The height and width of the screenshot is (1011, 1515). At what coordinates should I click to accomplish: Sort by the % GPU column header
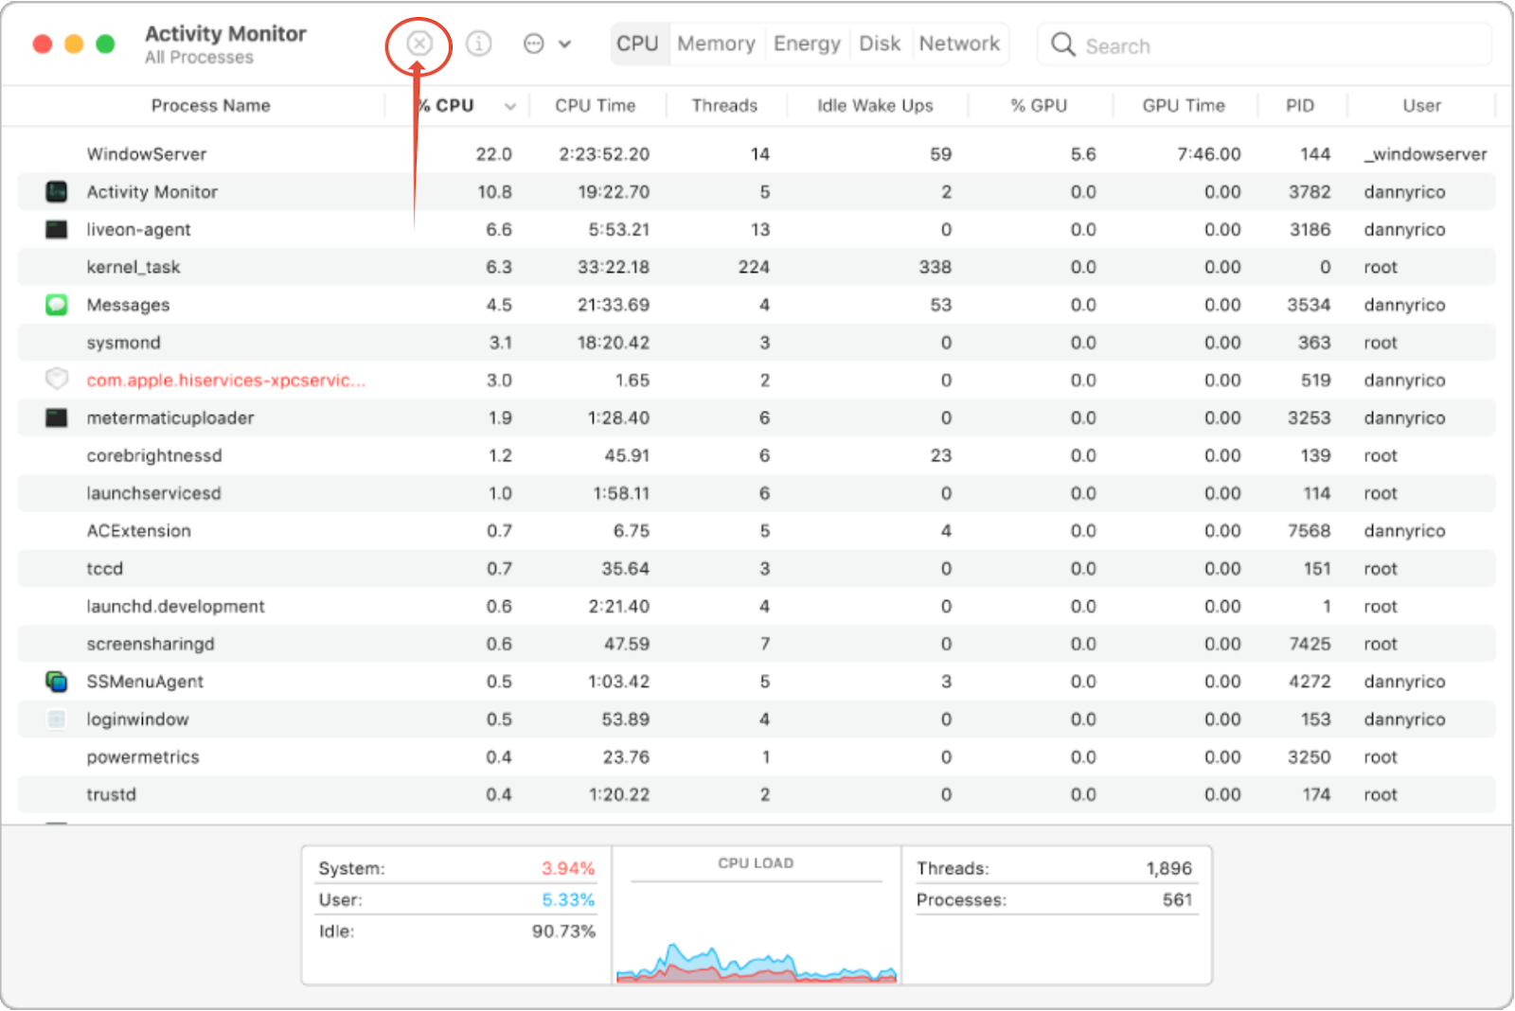click(x=1039, y=105)
